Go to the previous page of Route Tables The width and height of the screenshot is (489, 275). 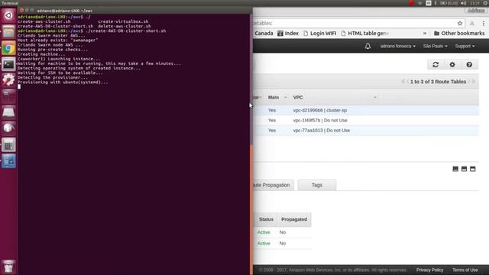(x=407, y=82)
